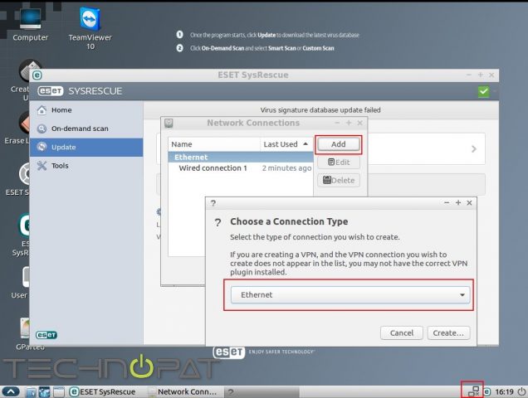Click the ESET logo in the SysRescue header
Image resolution: width=528 pixels, height=398 pixels.
[50, 91]
